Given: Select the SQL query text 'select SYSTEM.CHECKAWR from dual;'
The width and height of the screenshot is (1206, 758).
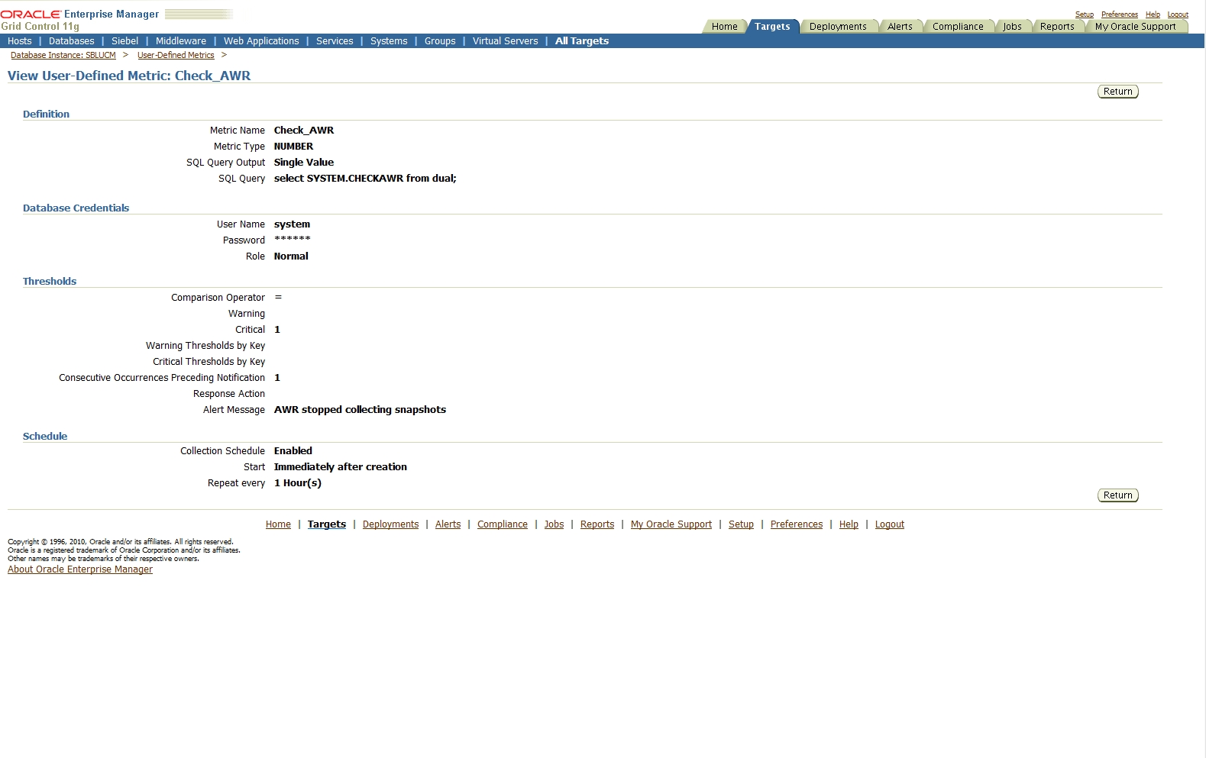Looking at the screenshot, I should click(365, 179).
